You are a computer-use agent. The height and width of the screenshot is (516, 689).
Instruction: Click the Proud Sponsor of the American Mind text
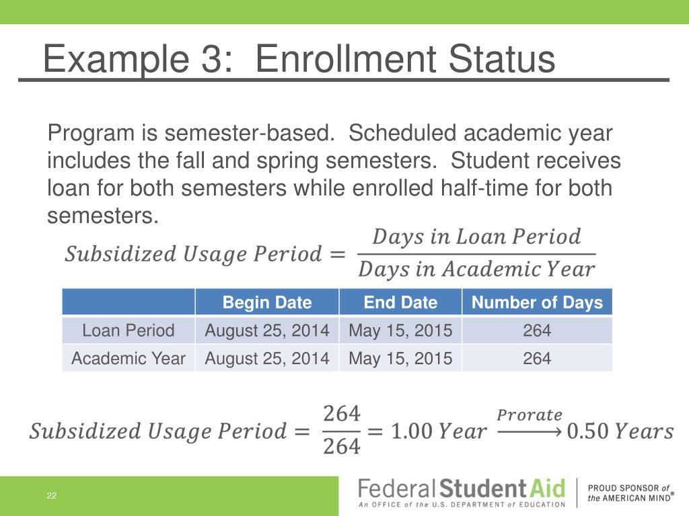pos(630,493)
